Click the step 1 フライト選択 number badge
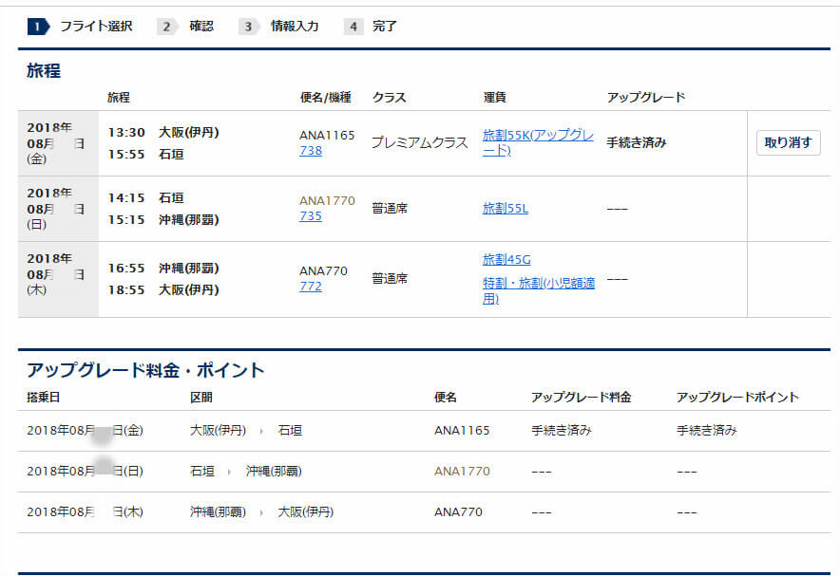840x576 pixels. point(37,27)
